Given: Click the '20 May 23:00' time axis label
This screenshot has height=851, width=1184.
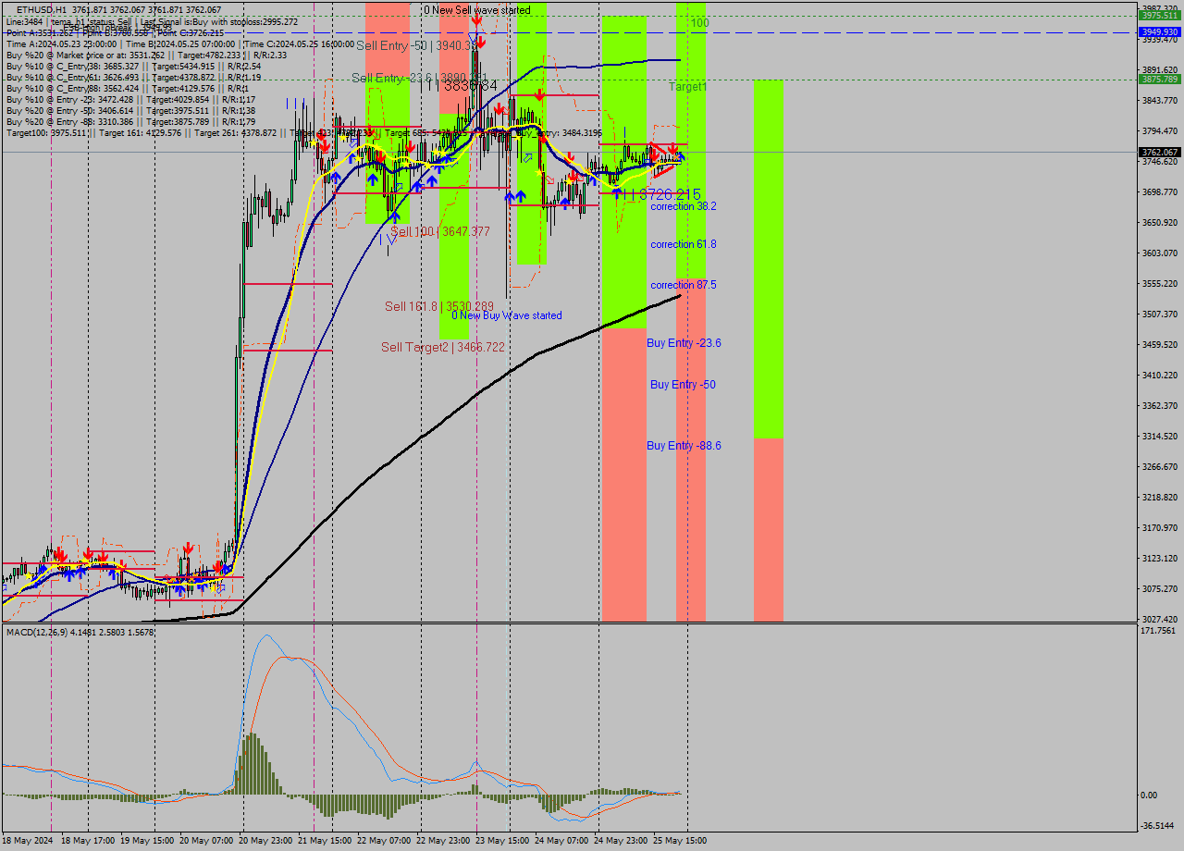Looking at the screenshot, I should (x=266, y=841).
